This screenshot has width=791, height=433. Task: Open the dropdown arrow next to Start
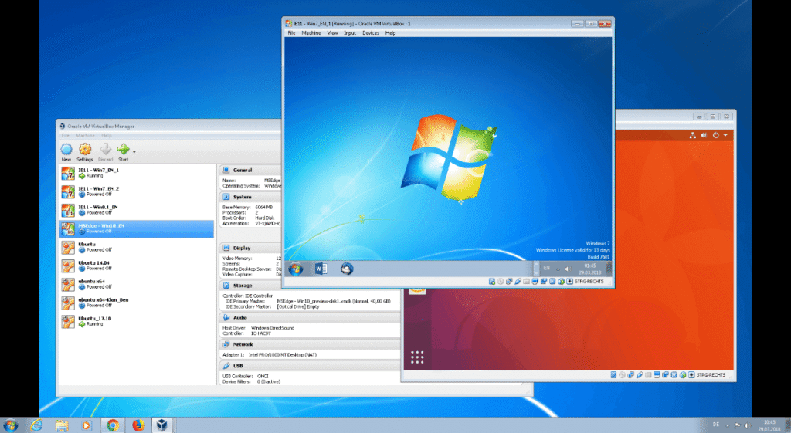[134, 152]
